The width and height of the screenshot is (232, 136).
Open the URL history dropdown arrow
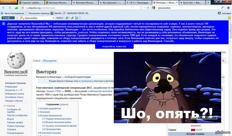pyautogui.click(x=145, y=8)
